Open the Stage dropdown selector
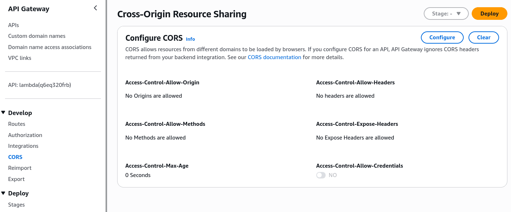The image size is (511, 212). coord(446,14)
